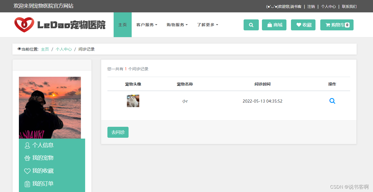The height and width of the screenshot is (192, 373).
Task: Open the 购物服务 dropdown
Action: (177, 25)
